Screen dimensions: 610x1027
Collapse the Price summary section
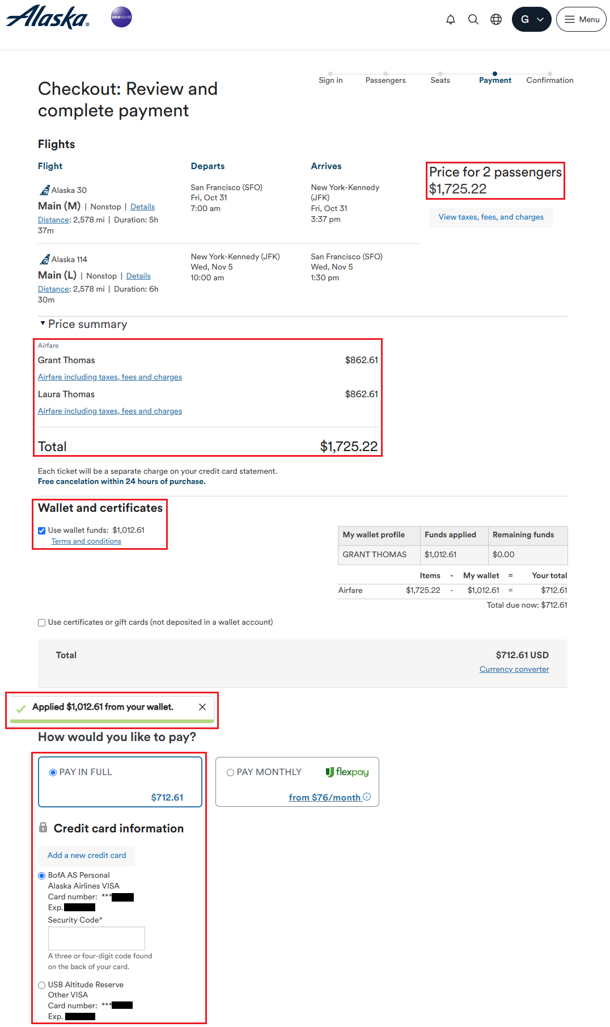coord(43,323)
